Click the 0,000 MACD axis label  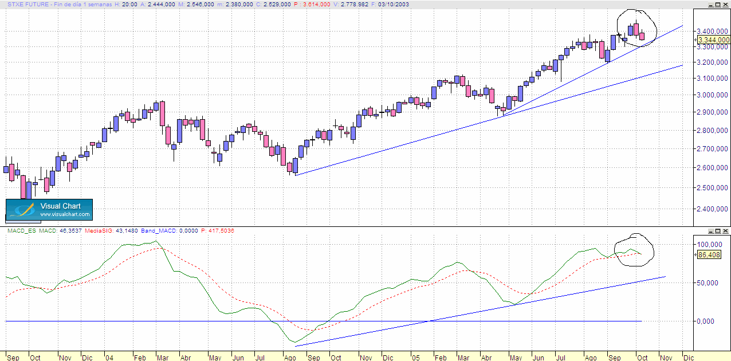(x=705, y=321)
